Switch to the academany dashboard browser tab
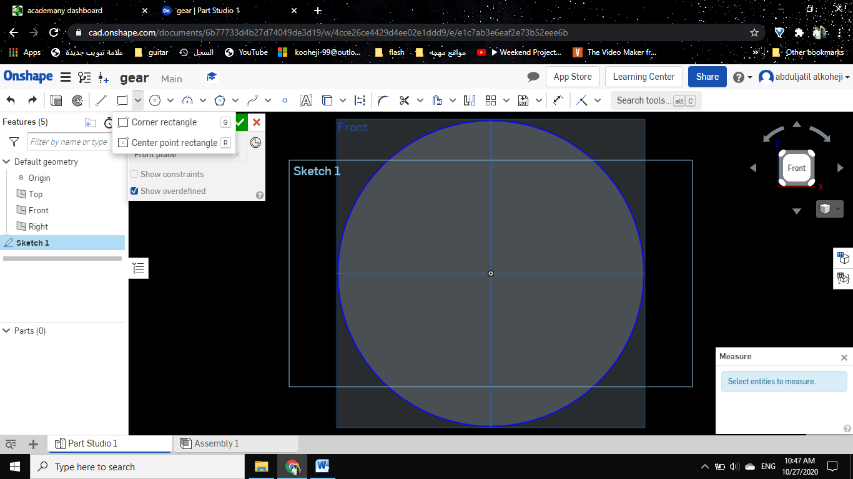This screenshot has width=853, height=479. coord(80,11)
